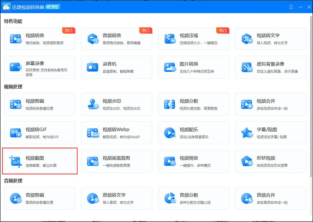The width and height of the screenshot is (313, 222).
Task: Click the 视频处理 section heading
Action: [x=13, y=87]
